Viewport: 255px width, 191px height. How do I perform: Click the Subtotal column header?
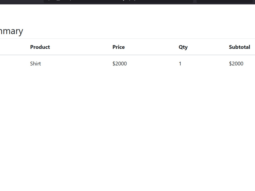tap(239, 47)
